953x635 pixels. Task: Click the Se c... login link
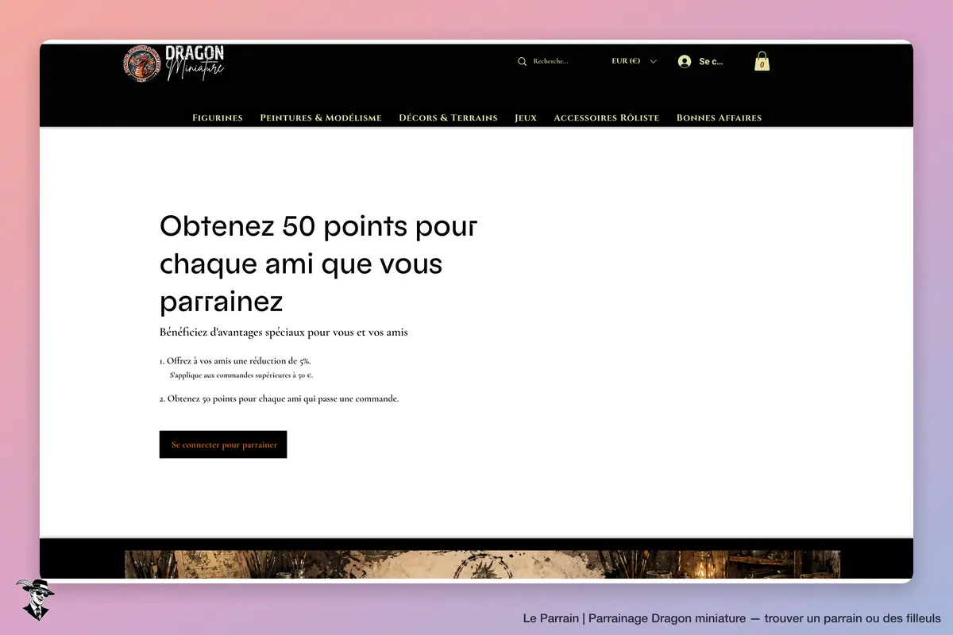coord(711,61)
